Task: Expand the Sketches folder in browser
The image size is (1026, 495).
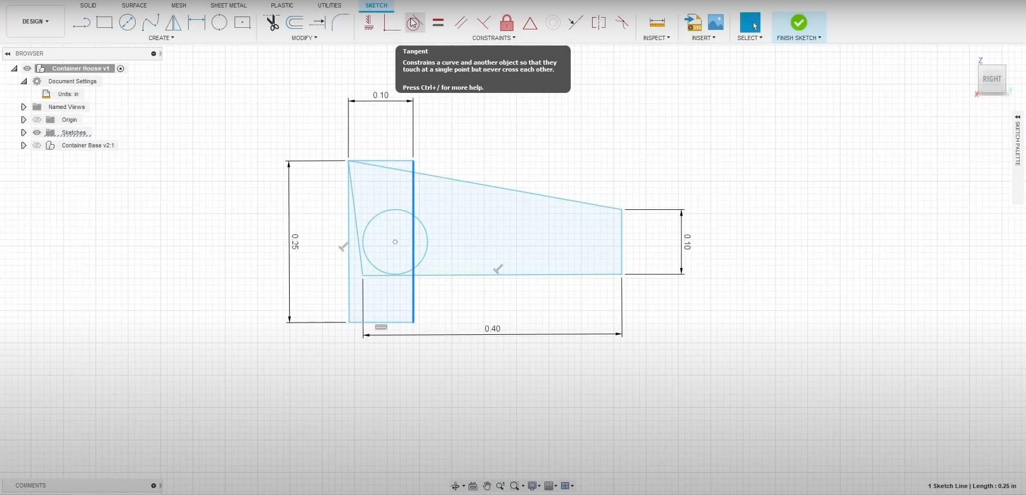Action: (x=24, y=132)
